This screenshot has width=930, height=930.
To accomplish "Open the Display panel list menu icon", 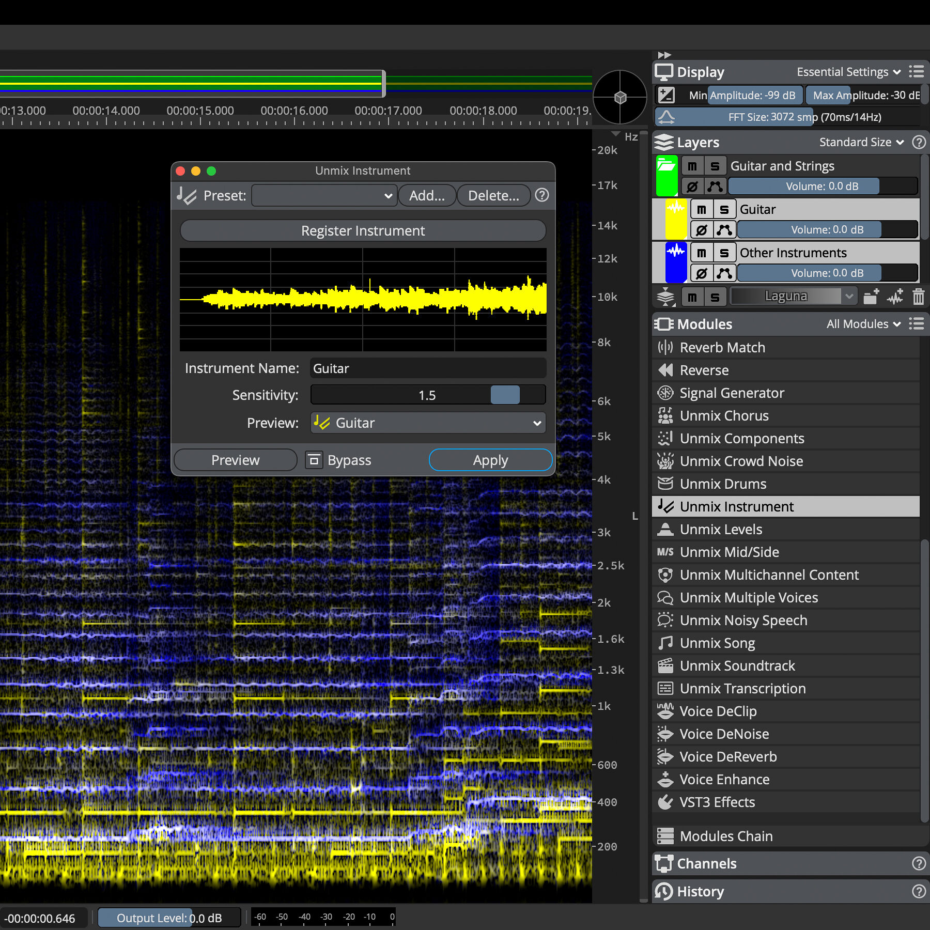I will (917, 71).
